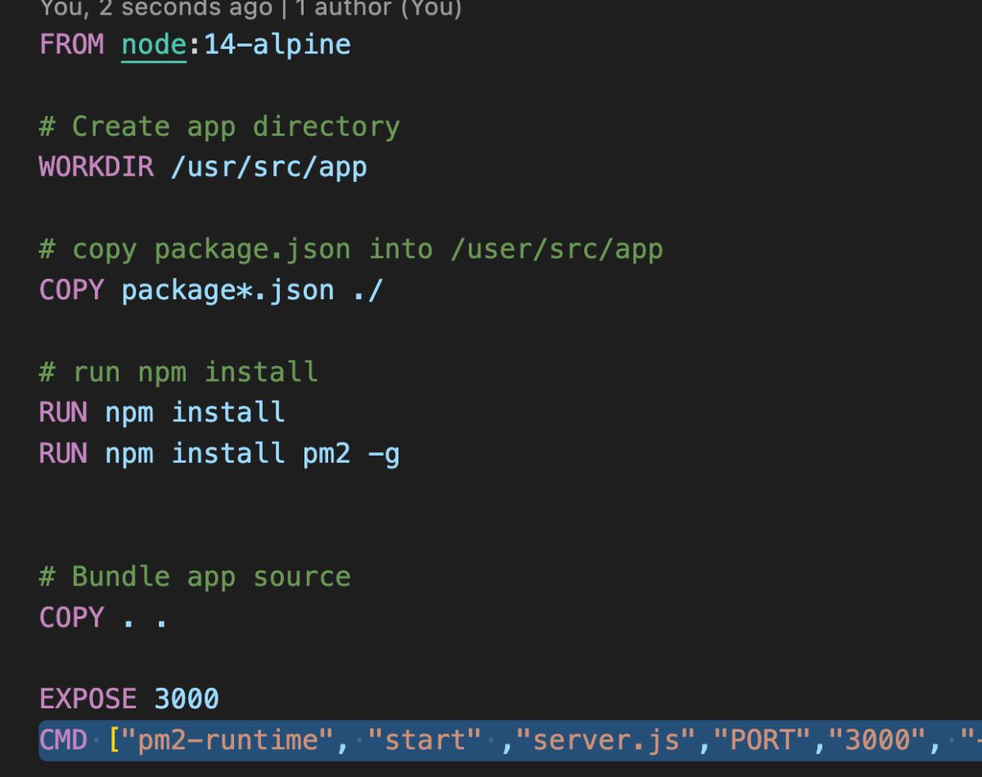Image resolution: width=982 pixels, height=777 pixels.
Task: Click pm2 in the 'npm install pm2 -g' line
Action: 327,454
